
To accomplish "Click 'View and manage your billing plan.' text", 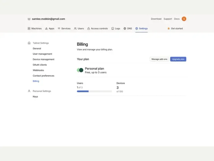I will click(95, 49).
